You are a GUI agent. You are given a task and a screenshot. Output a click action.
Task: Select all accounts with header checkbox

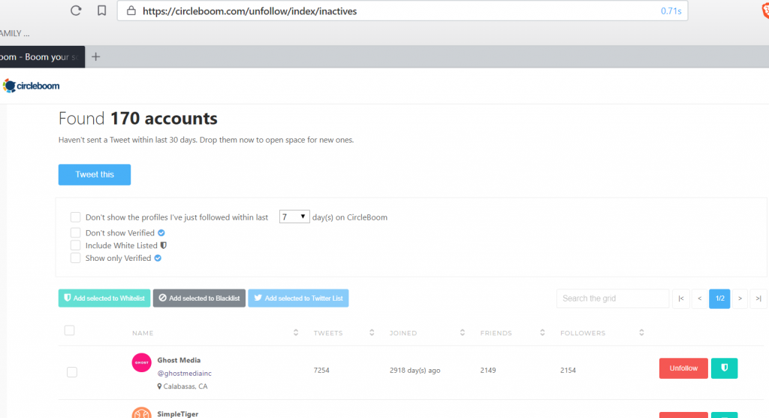click(70, 331)
